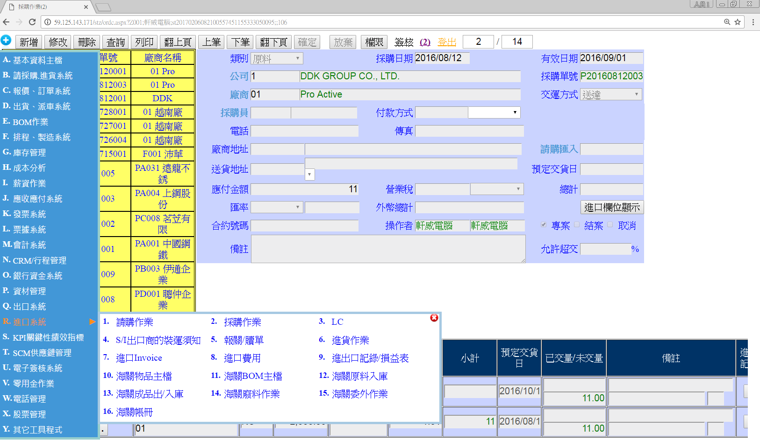View site information icon in address bar
This screenshot has height=440, width=760.
tap(48, 22)
